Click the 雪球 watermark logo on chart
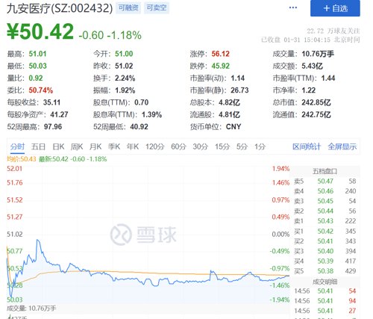Screen dimensions: 373x319 143,235
